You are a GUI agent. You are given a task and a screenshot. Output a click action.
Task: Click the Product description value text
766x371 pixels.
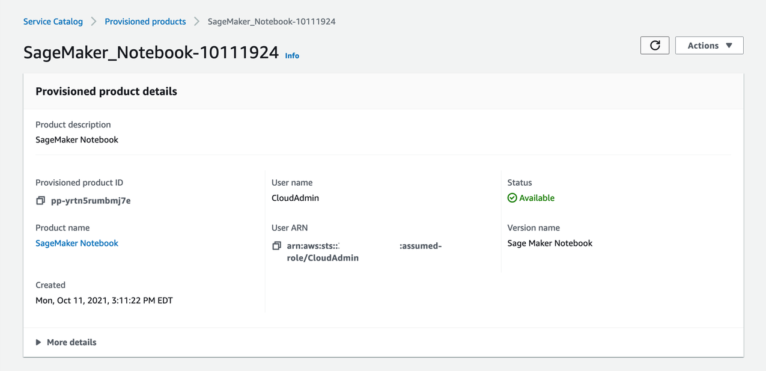tap(77, 140)
